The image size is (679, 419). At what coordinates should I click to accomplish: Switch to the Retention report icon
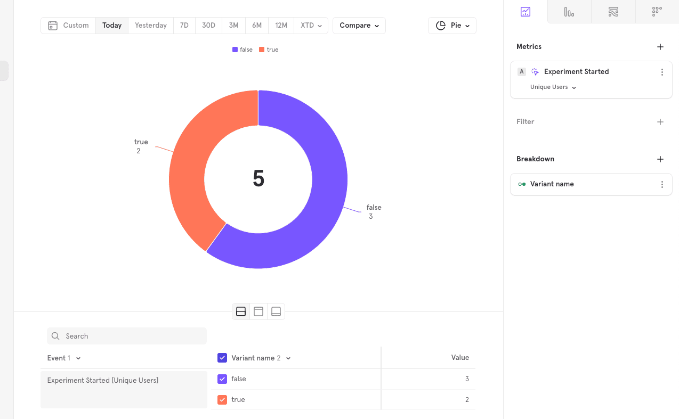click(x=657, y=12)
